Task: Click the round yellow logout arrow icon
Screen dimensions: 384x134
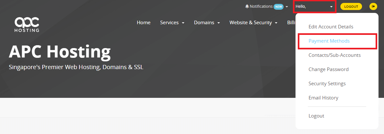Action: click(x=373, y=6)
